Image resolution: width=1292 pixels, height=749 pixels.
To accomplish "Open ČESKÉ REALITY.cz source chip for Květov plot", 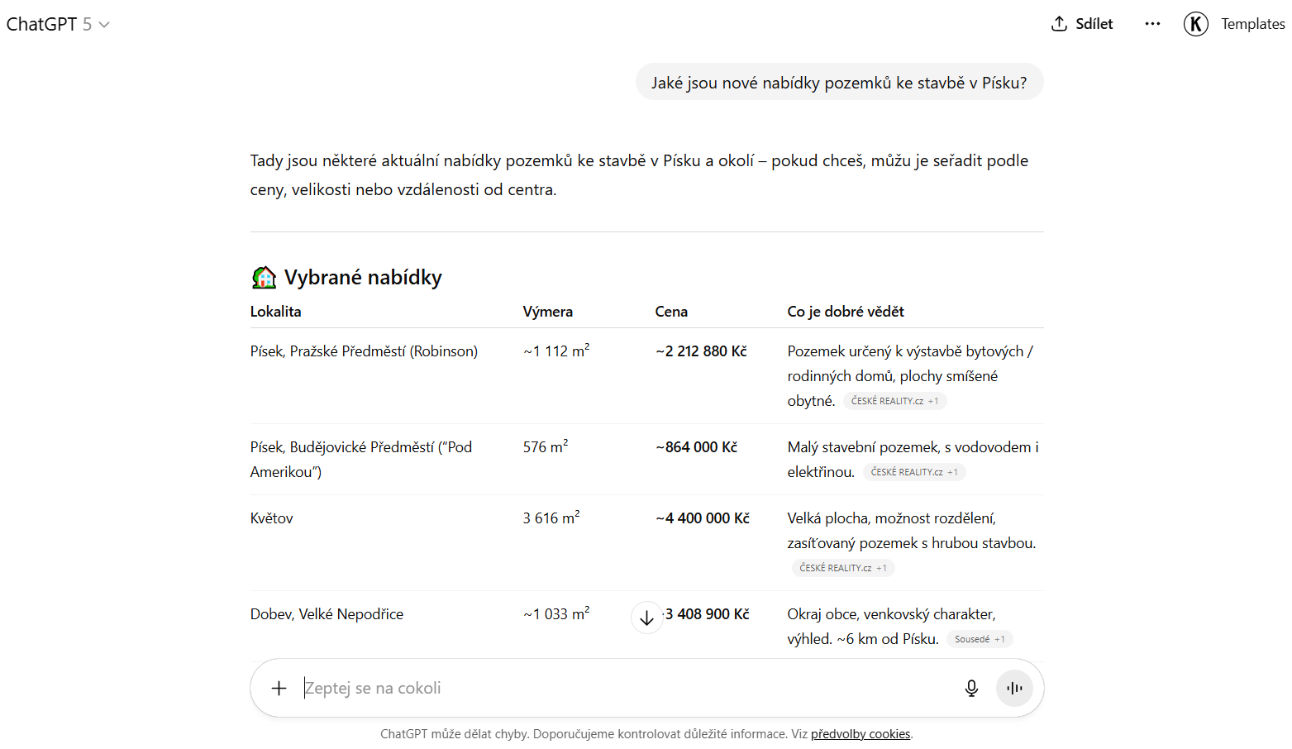I will click(x=843, y=568).
